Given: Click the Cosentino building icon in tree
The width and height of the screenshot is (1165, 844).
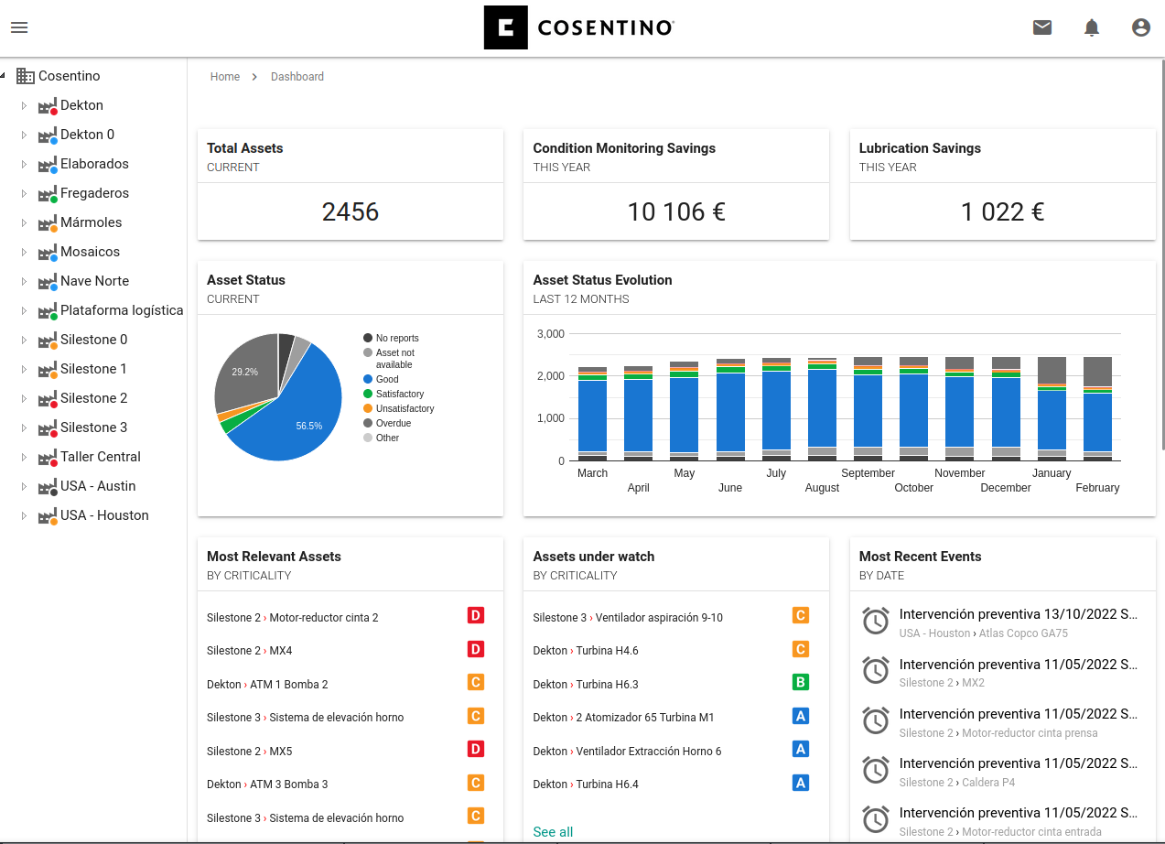Looking at the screenshot, I should click(26, 76).
